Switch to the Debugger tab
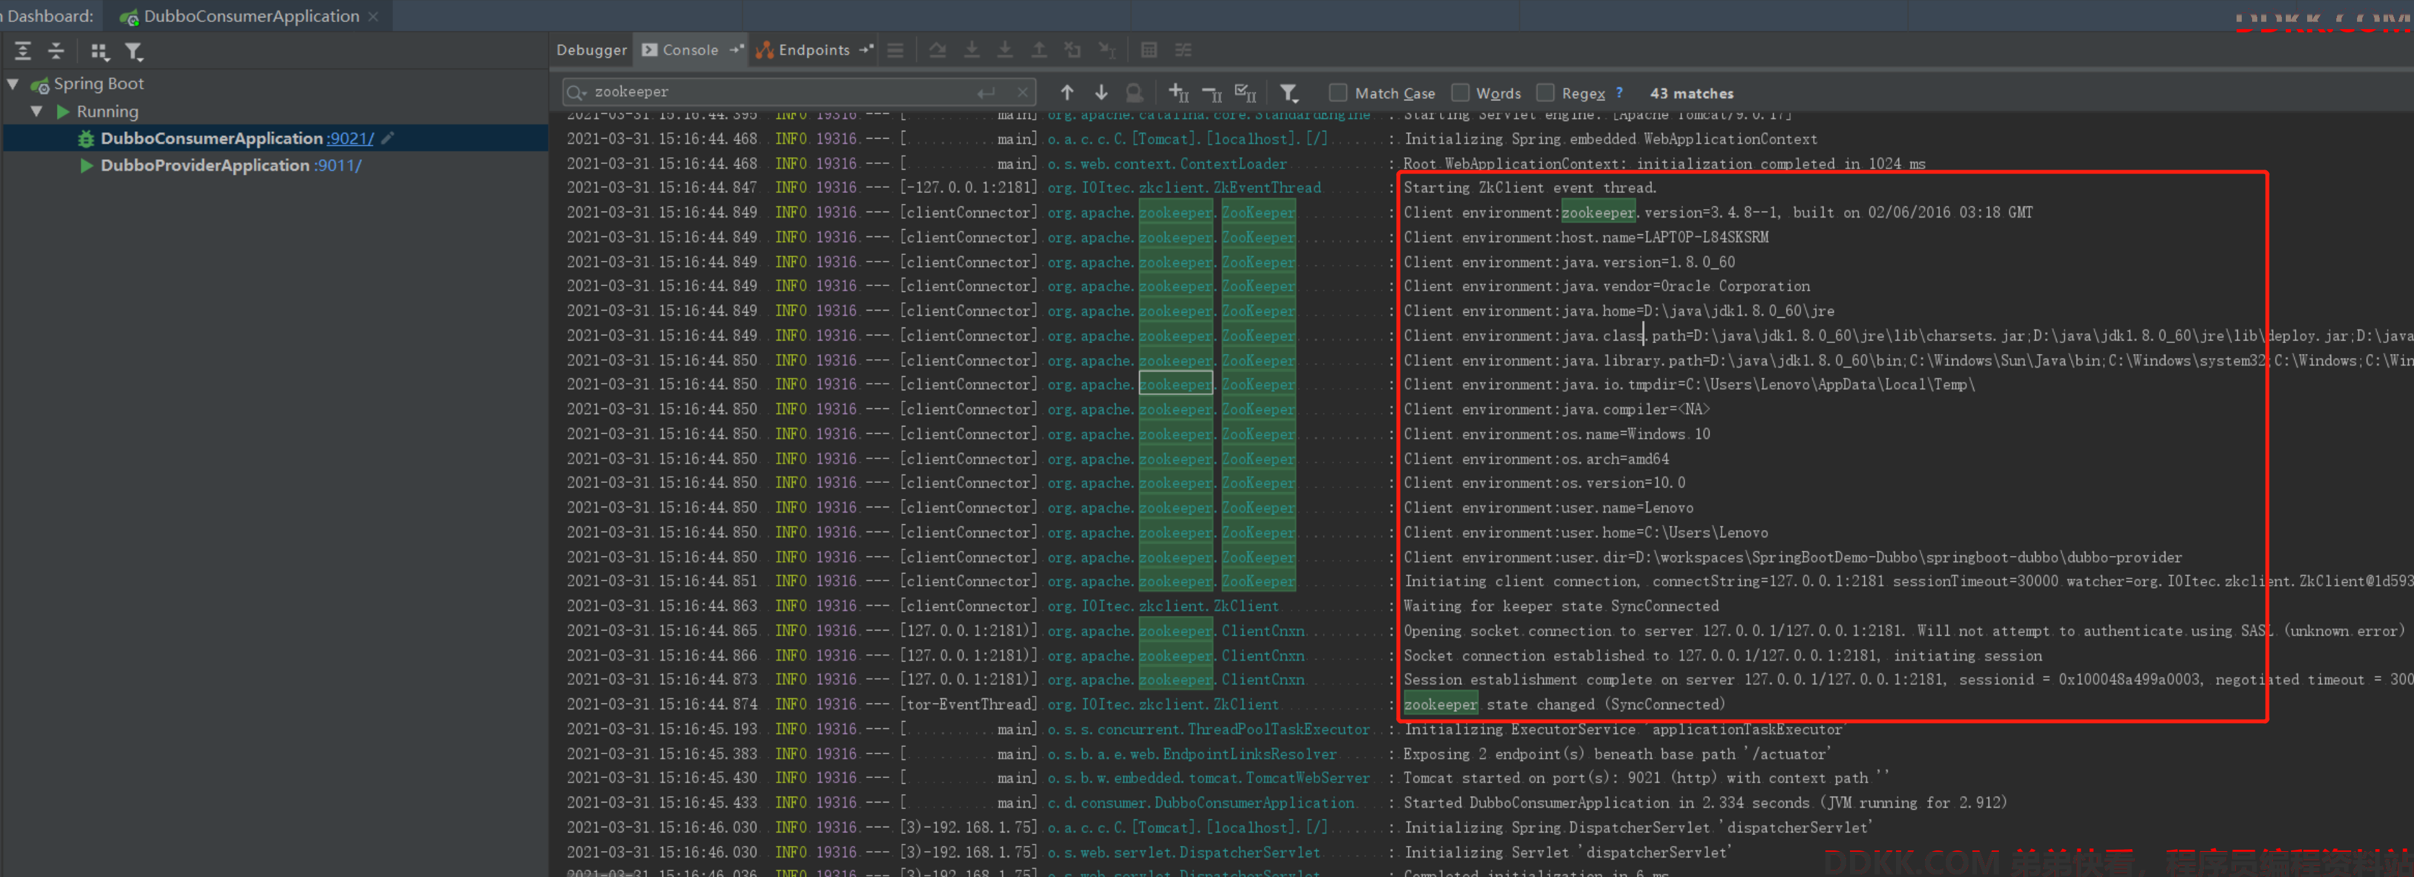 point(591,50)
